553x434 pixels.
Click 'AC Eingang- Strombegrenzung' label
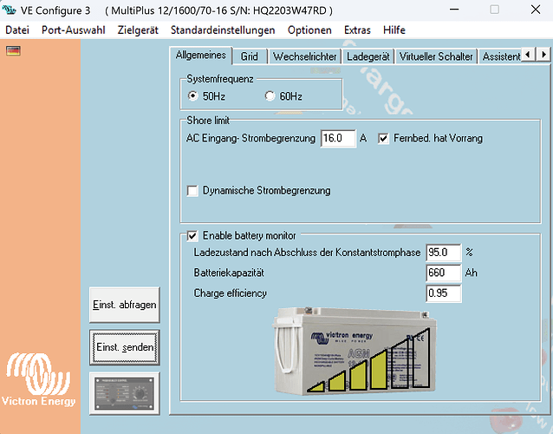click(250, 138)
